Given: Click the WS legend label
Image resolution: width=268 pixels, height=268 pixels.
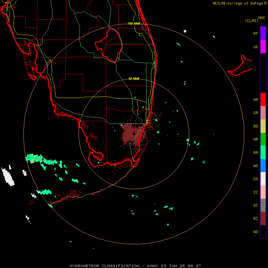Looking at the screenshot, I should (255, 166).
